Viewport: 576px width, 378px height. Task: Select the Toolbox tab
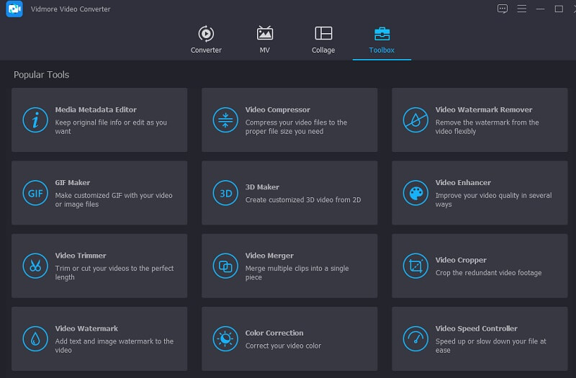382,40
